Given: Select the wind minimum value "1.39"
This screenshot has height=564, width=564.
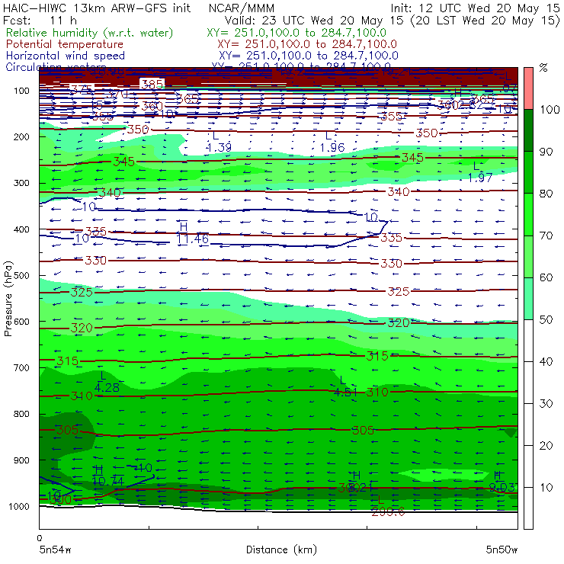Looking at the screenshot, I should tap(219, 147).
